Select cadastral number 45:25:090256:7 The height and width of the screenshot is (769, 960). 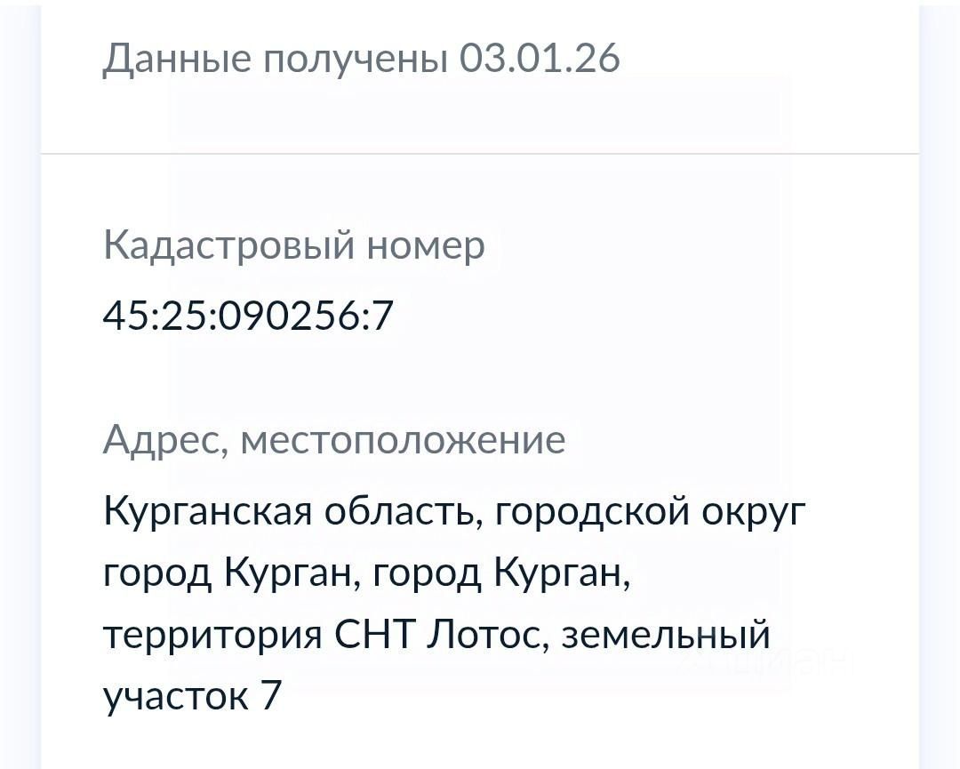(248, 316)
